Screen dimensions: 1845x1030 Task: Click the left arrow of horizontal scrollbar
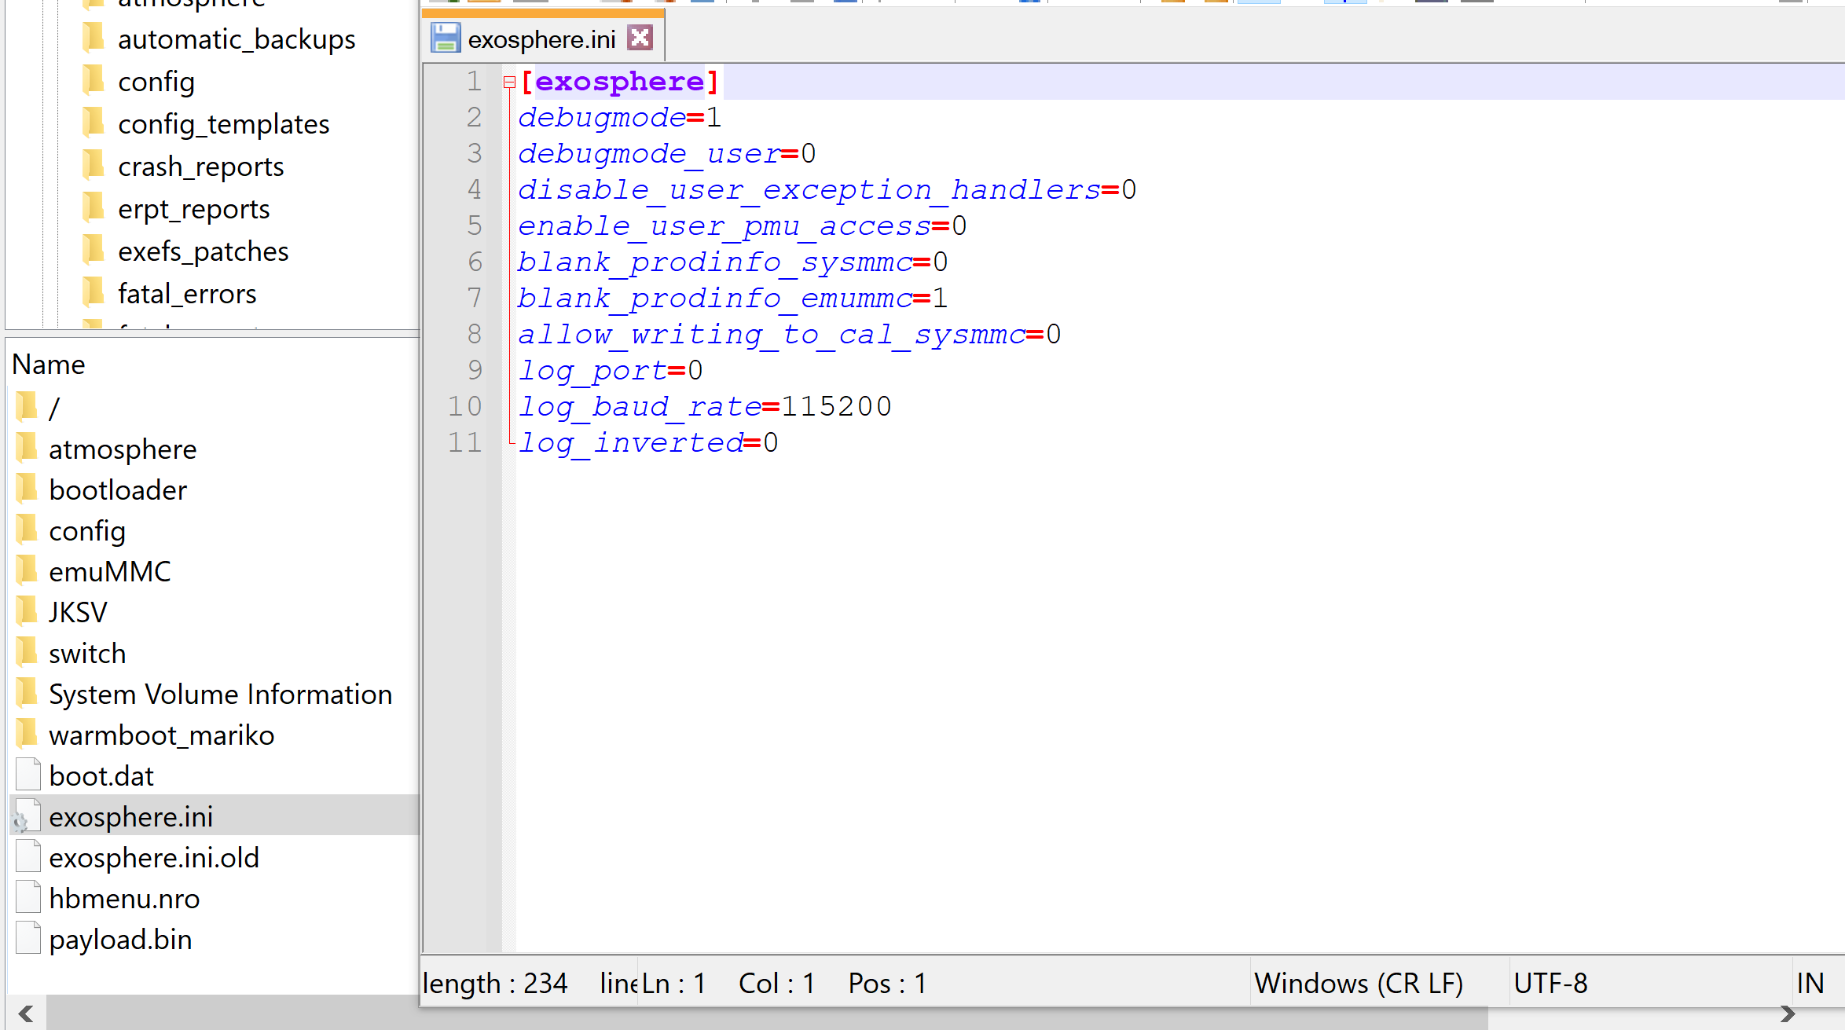(26, 1014)
